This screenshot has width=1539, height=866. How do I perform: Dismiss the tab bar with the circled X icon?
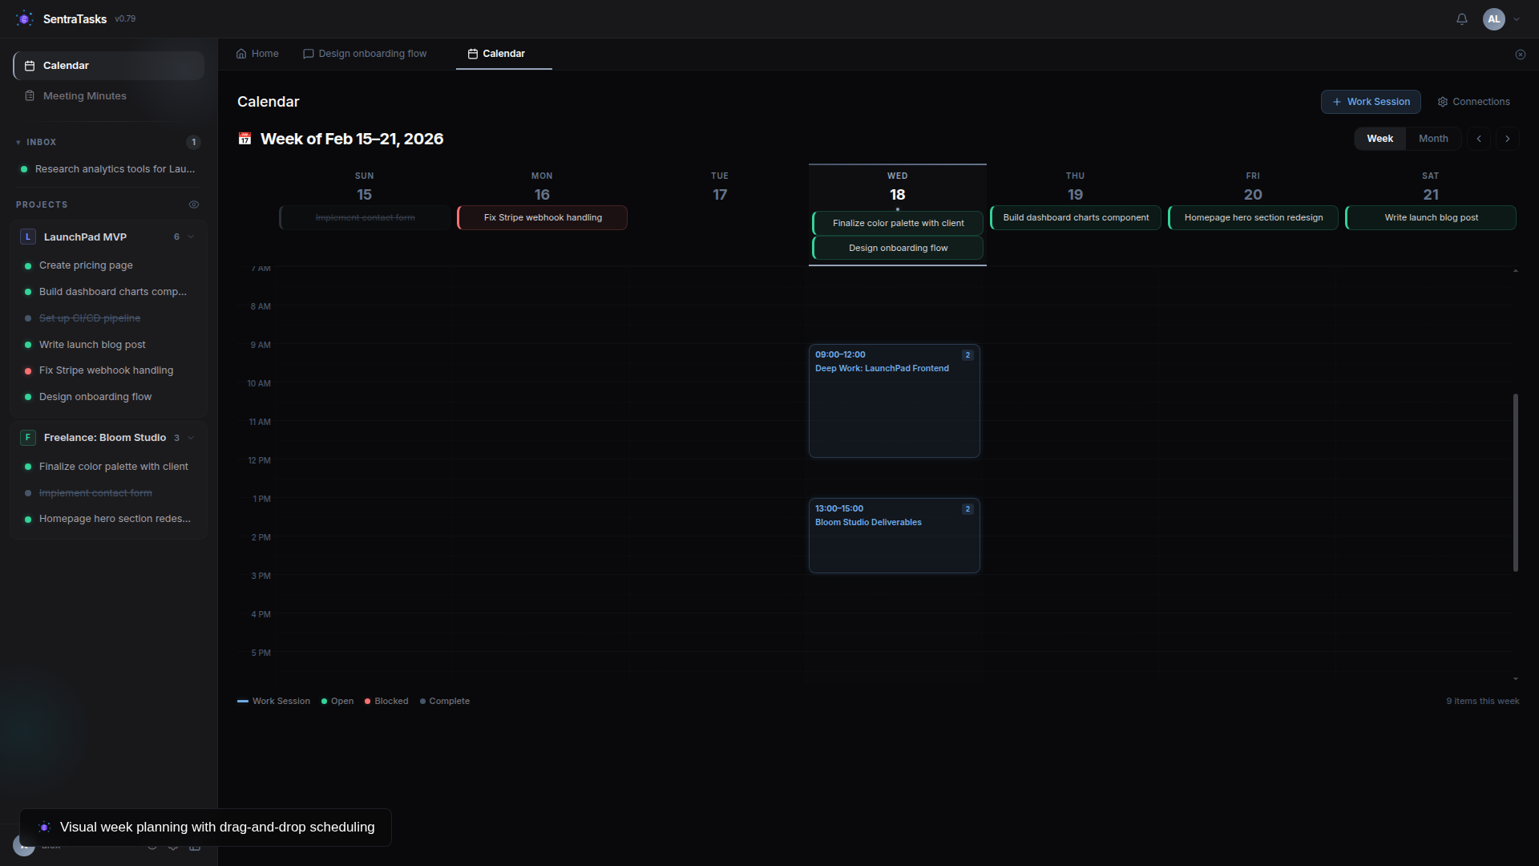1521,54
